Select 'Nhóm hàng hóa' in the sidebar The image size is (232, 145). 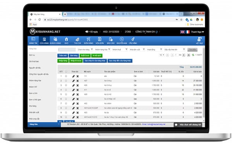point(35,80)
